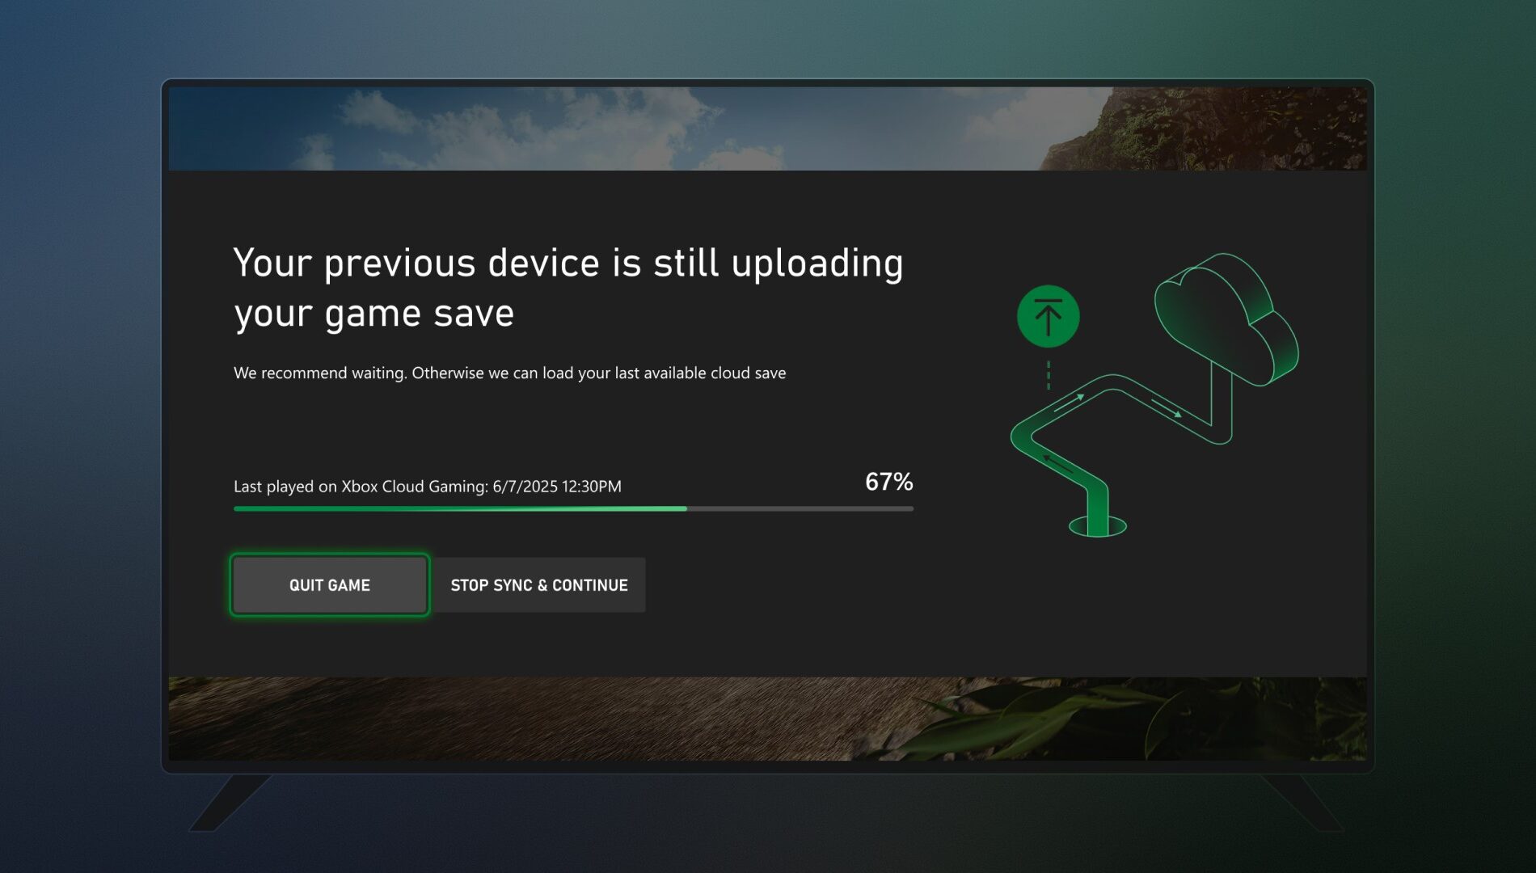
Task: Click the waiting recommendation message text
Action: click(509, 373)
